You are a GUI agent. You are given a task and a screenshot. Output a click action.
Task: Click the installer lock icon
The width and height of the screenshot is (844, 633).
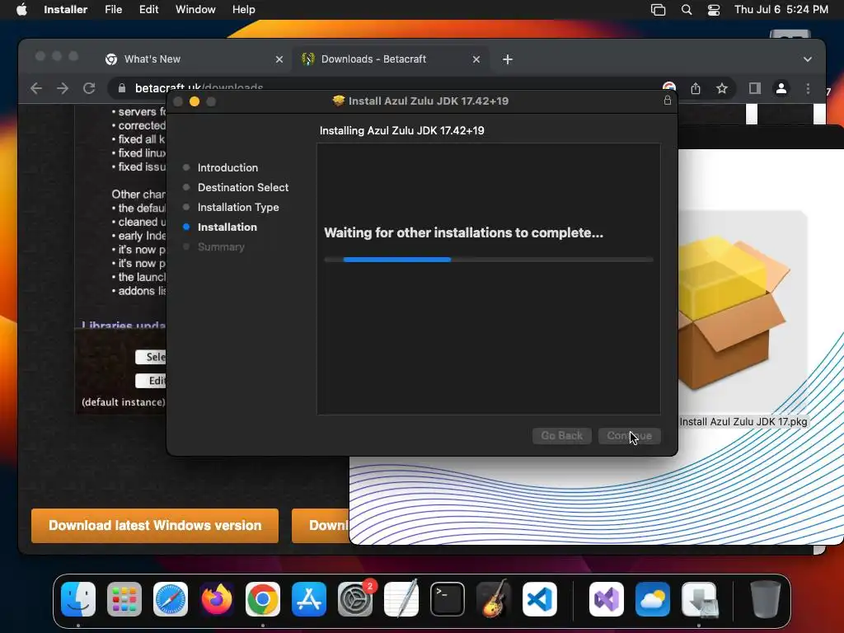[668, 100]
